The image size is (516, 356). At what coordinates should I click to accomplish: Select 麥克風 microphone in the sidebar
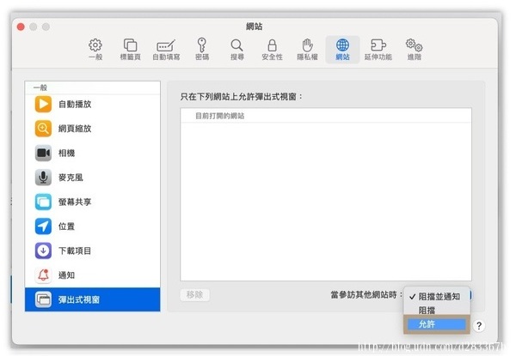(x=93, y=178)
